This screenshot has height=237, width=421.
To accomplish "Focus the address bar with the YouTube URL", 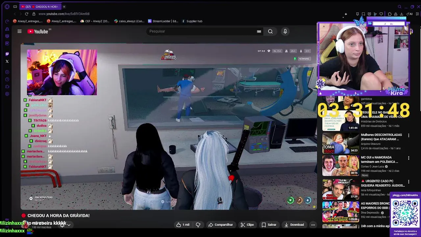I will click(x=64, y=14).
